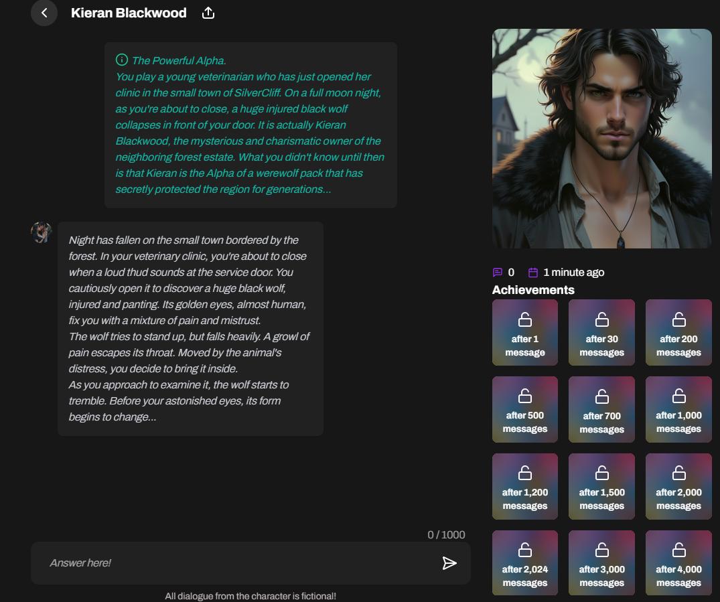
Task: Open the large Kieran Blackwood portrait
Action: 601,139
